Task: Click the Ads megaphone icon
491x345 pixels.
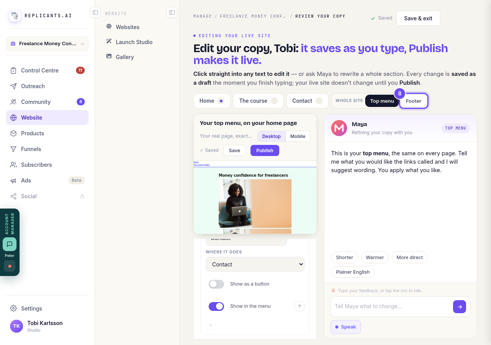Action: click(13, 181)
